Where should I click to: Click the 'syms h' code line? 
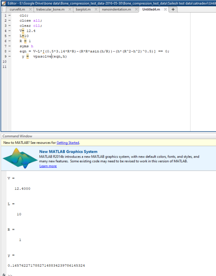coord(26,46)
